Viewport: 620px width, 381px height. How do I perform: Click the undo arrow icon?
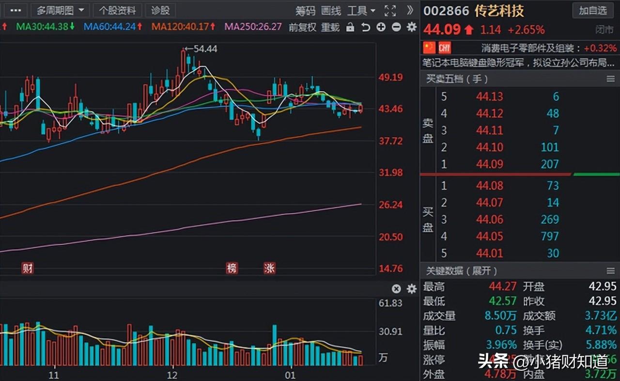(x=366, y=27)
